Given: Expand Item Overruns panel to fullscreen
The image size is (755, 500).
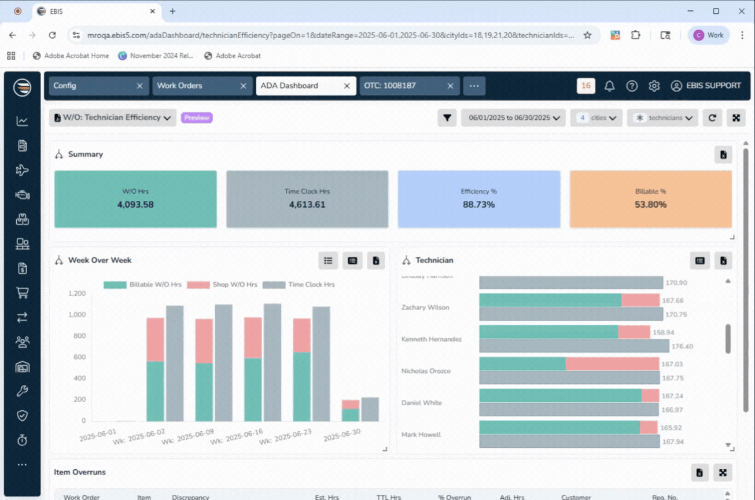Looking at the screenshot, I should tap(723, 472).
